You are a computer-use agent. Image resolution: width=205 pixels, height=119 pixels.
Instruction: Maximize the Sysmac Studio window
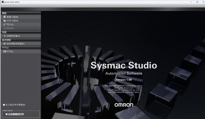[197, 2]
